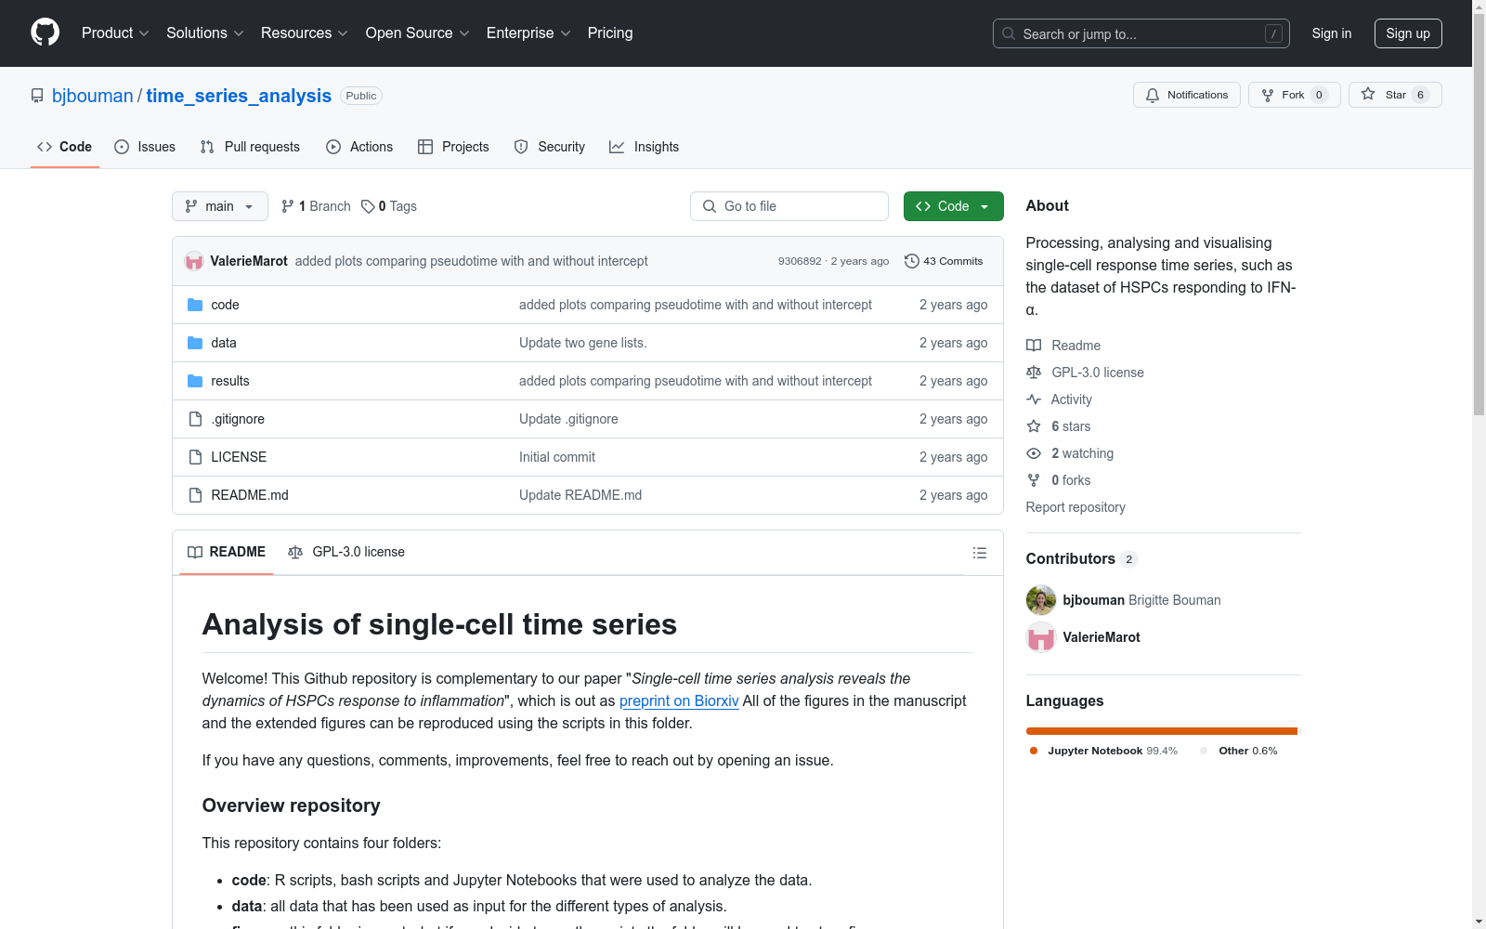
Task: Click the Notifications button
Action: tap(1187, 95)
